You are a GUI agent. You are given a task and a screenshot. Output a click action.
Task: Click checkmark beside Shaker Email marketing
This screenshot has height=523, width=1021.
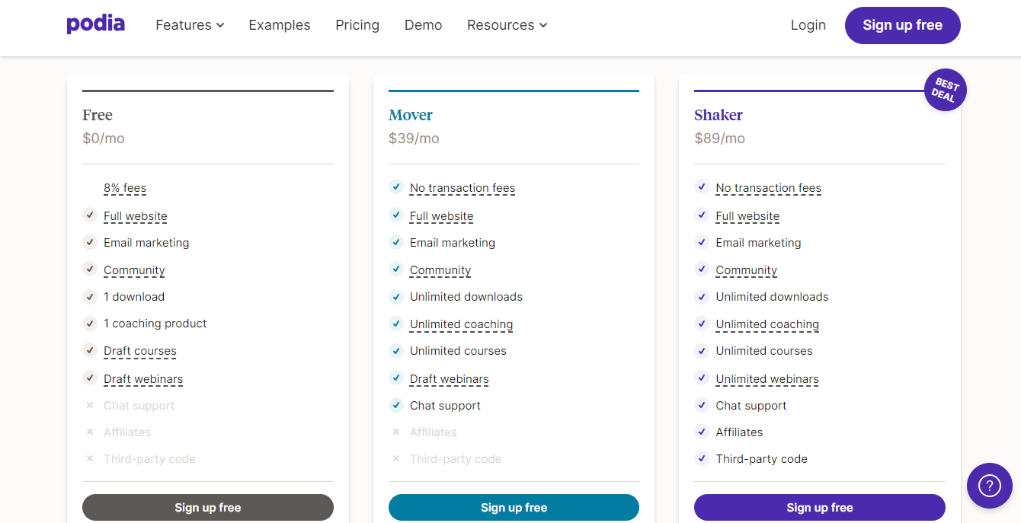coord(702,242)
